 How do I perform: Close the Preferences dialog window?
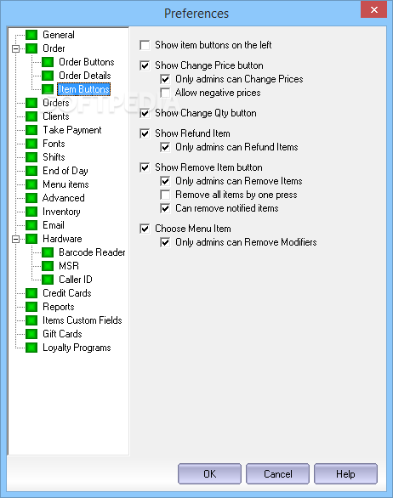click(x=374, y=9)
